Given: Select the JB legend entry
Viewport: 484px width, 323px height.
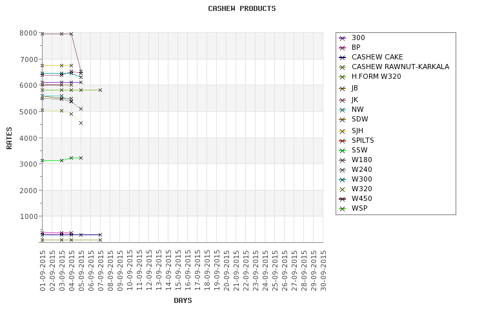Looking at the screenshot, I should pos(348,88).
